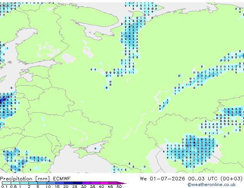Click legend value '40'
This screenshot has height=188, width=244.
point(101,186)
